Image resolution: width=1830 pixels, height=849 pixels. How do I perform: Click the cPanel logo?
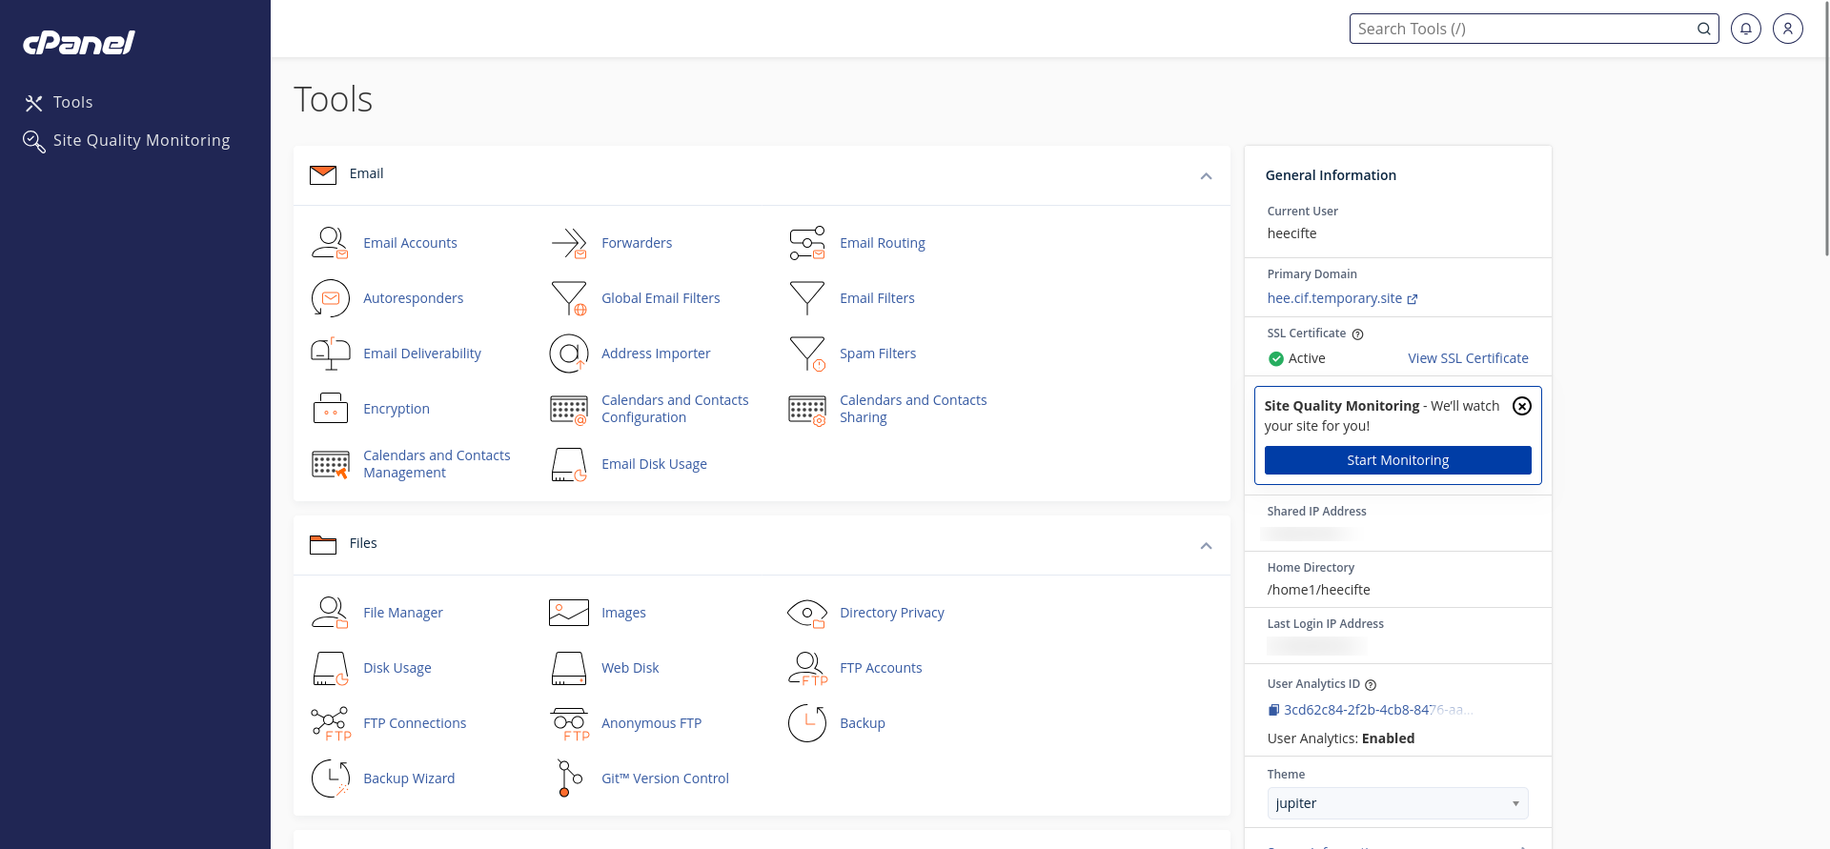tap(78, 42)
